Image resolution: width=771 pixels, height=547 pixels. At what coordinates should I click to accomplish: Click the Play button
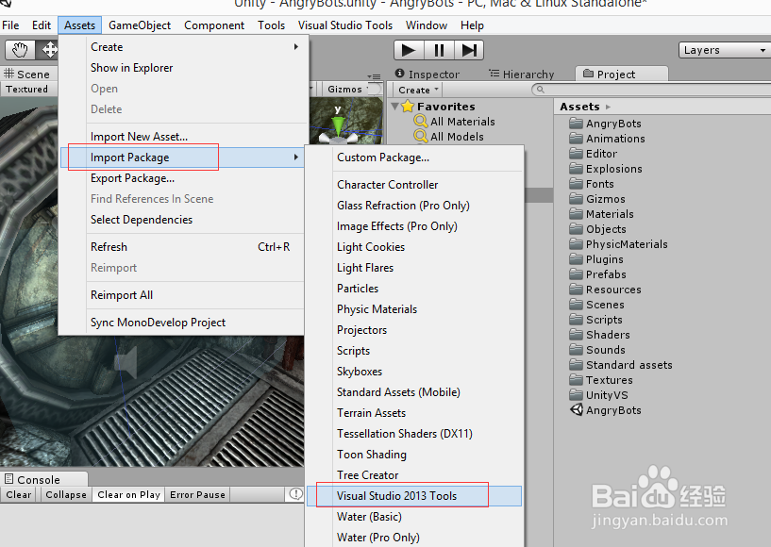[x=409, y=50]
